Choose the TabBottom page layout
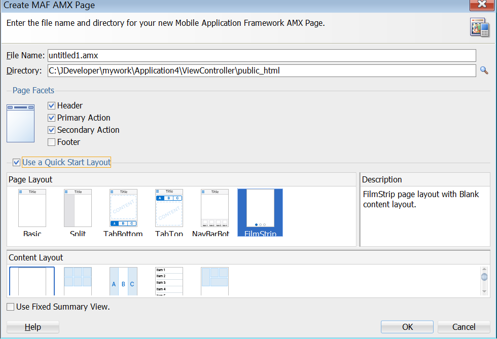 [123, 213]
